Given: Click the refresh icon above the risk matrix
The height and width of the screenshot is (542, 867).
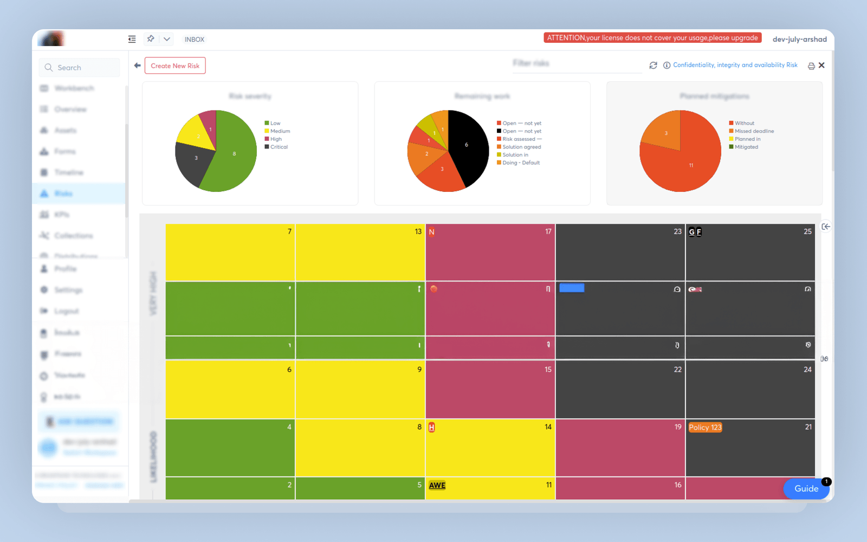Looking at the screenshot, I should point(653,65).
